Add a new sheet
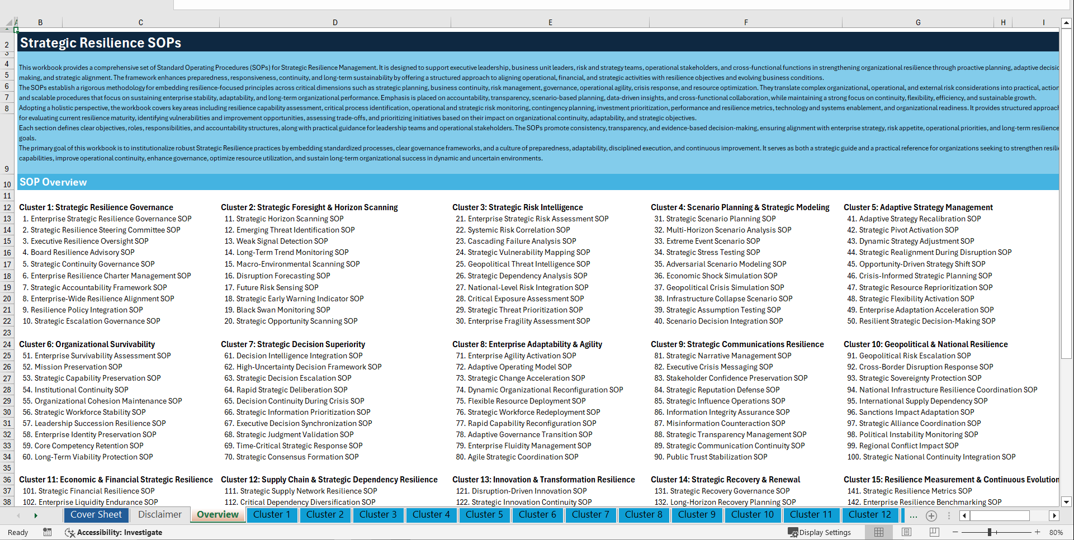The width and height of the screenshot is (1074, 540). coord(931,515)
